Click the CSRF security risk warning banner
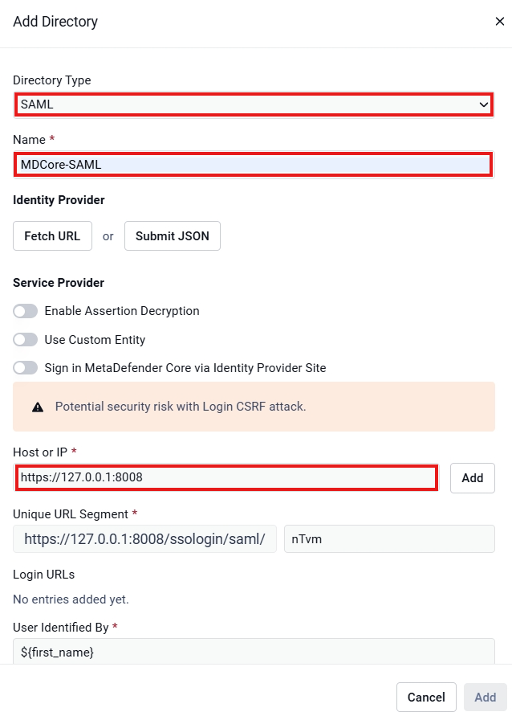The image size is (512, 716). click(254, 407)
